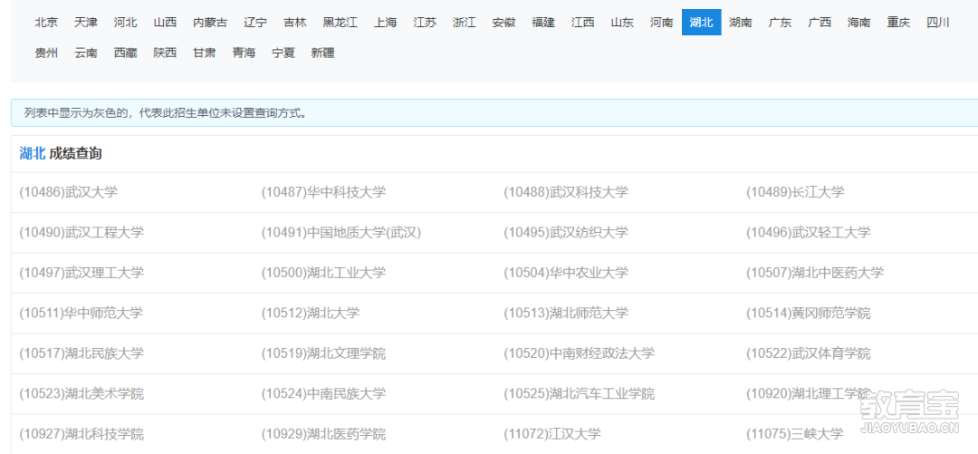This screenshot has height=454, width=978.
Task: Open (10520)中南财经政法大学 entry
Action: pyautogui.click(x=580, y=353)
